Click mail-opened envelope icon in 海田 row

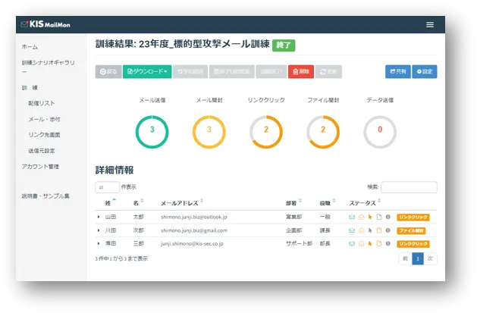(361, 244)
